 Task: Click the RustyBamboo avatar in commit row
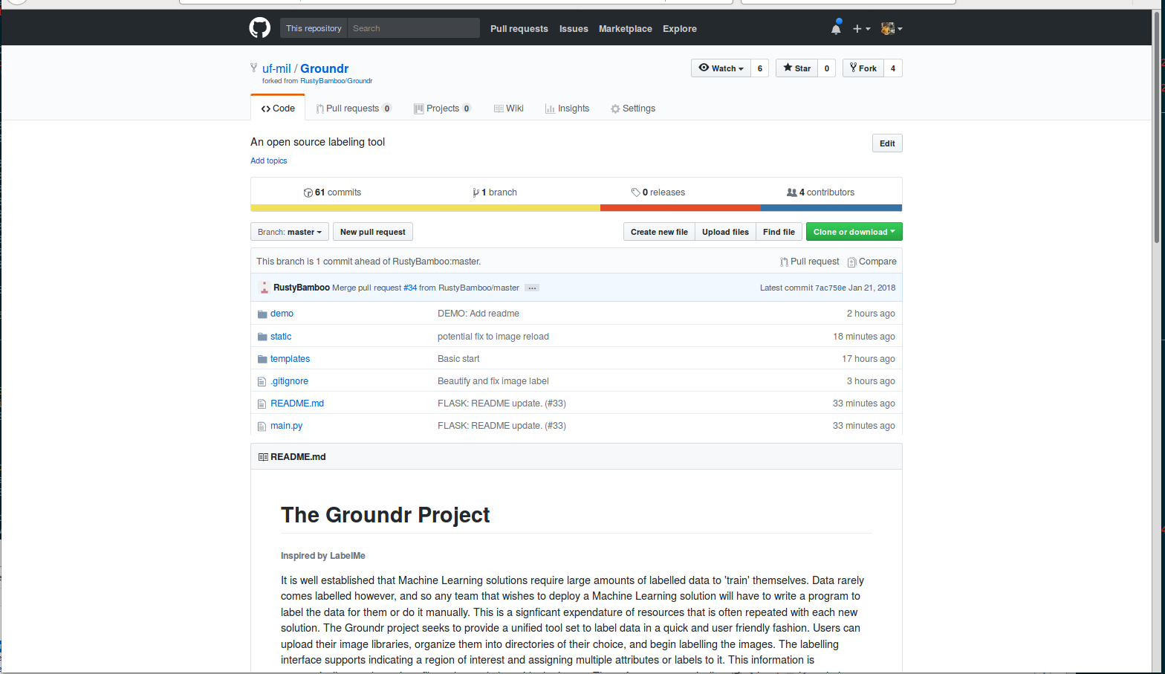click(x=264, y=288)
